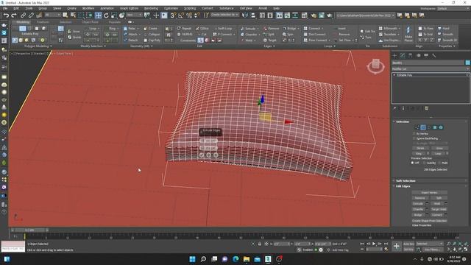Expand the Modify Selection panel dropdown
The image size is (471, 265).
93,46
